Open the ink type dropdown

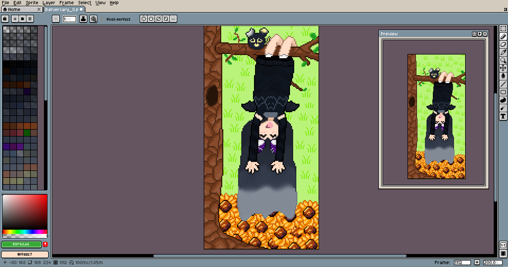[x=83, y=19]
